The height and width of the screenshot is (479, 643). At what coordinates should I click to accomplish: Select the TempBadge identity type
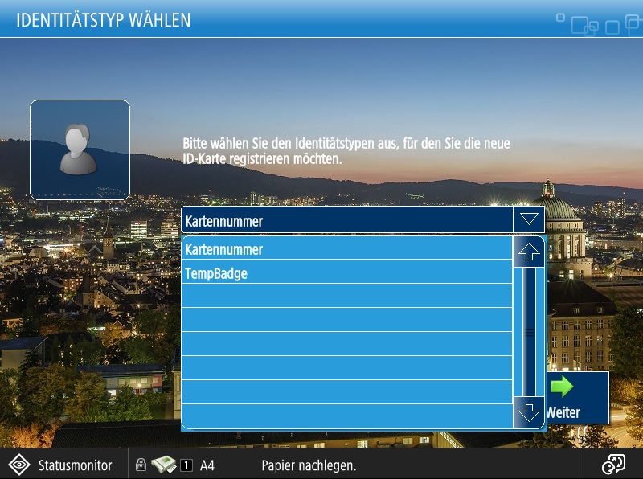coord(346,272)
